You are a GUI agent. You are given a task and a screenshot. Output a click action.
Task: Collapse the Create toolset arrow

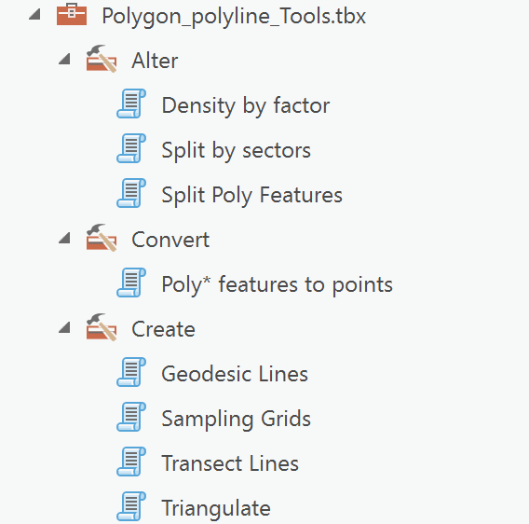click(x=64, y=327)
